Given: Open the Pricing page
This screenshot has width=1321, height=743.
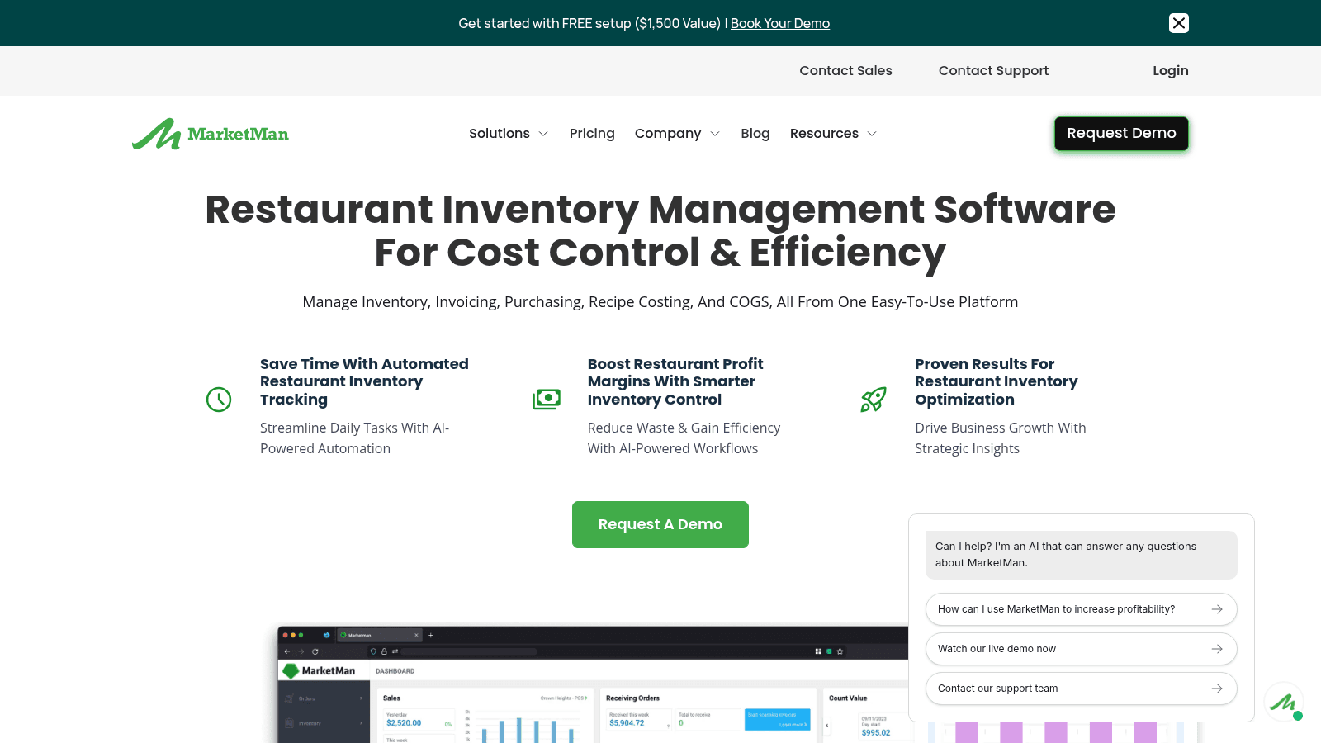Looking at the screenshot, I should click(592, 134).
